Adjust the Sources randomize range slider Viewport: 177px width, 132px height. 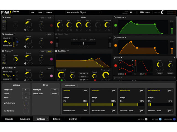[x=76, y=105]
